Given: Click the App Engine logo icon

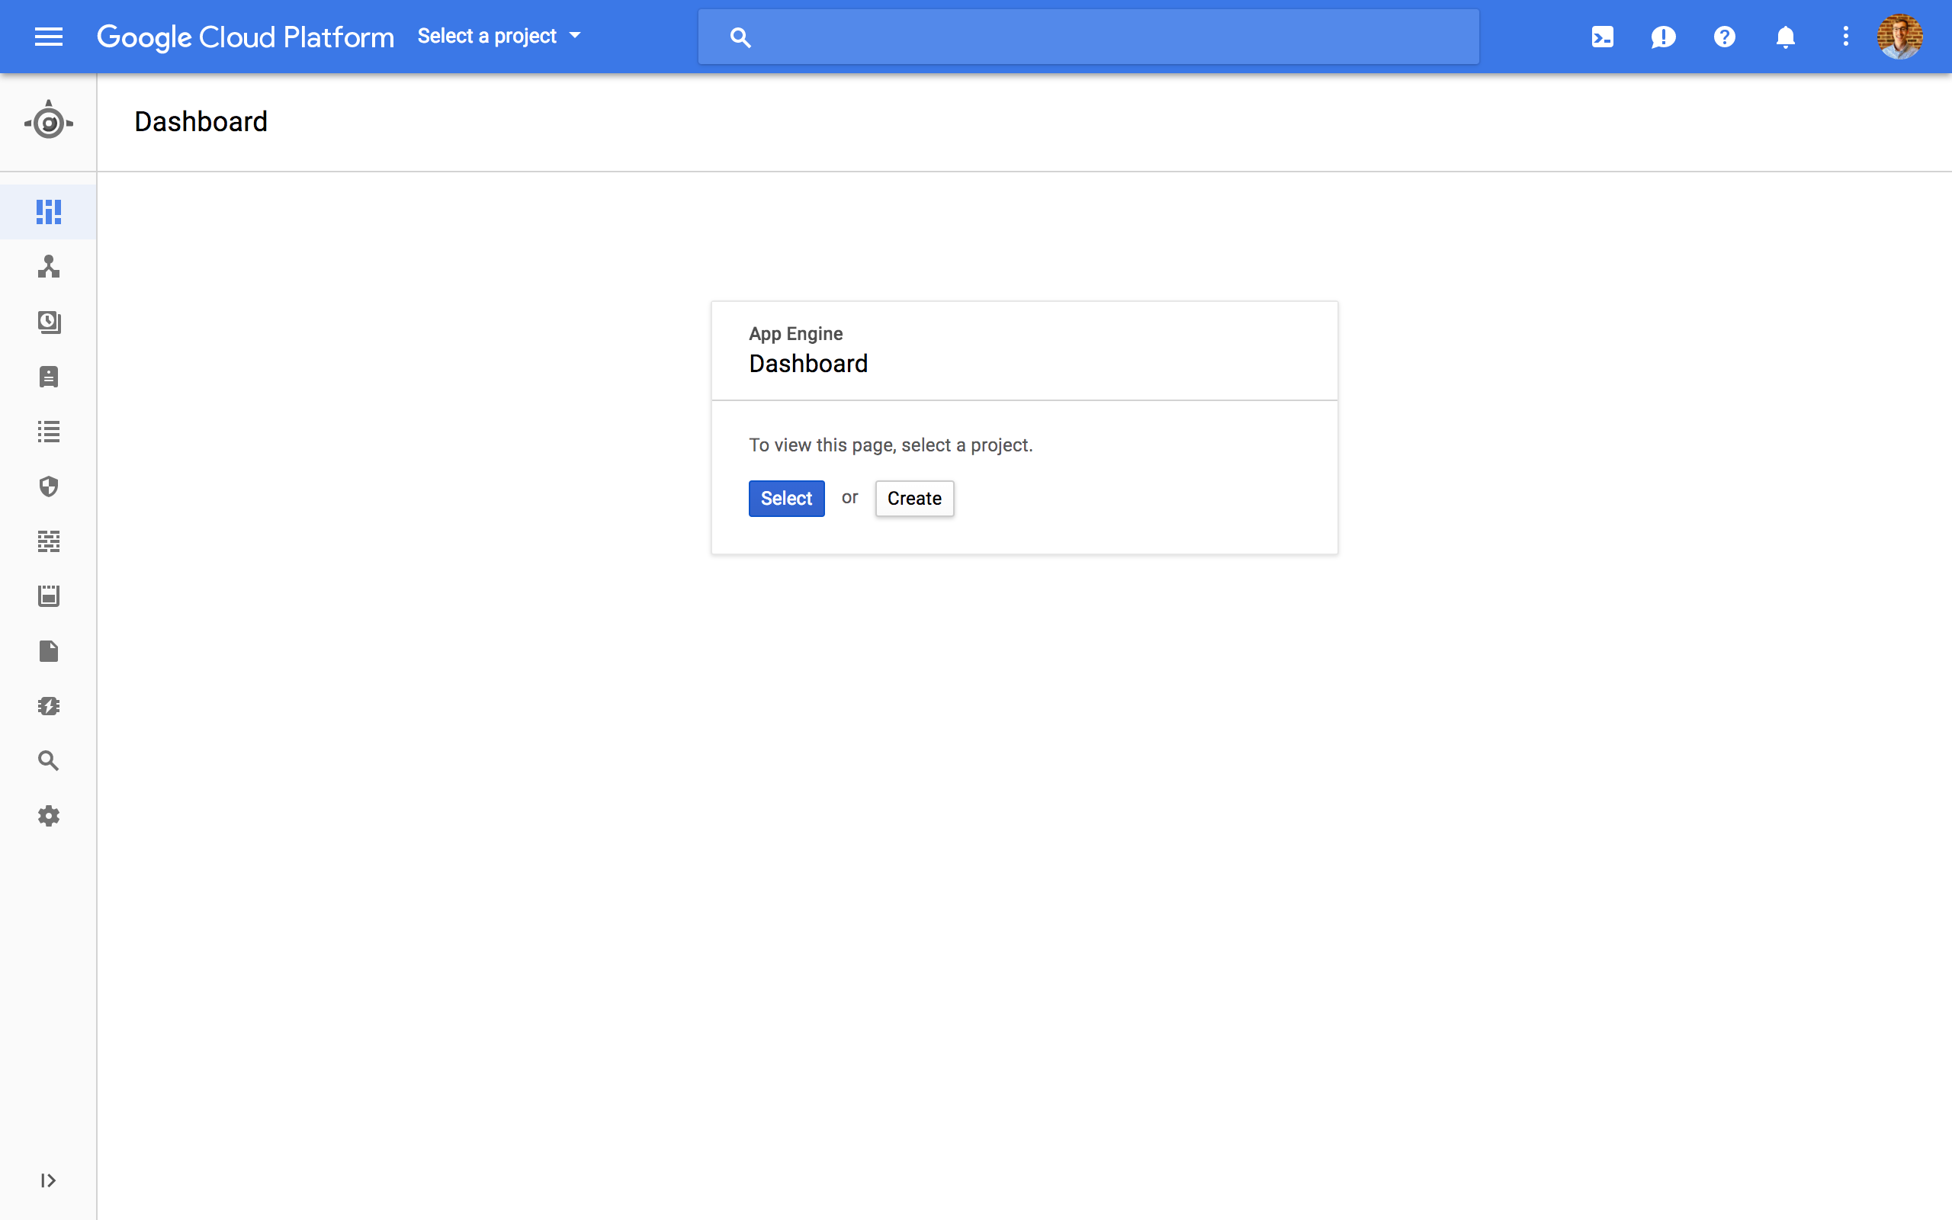Looking at the screenshot, I should point(48,122).
